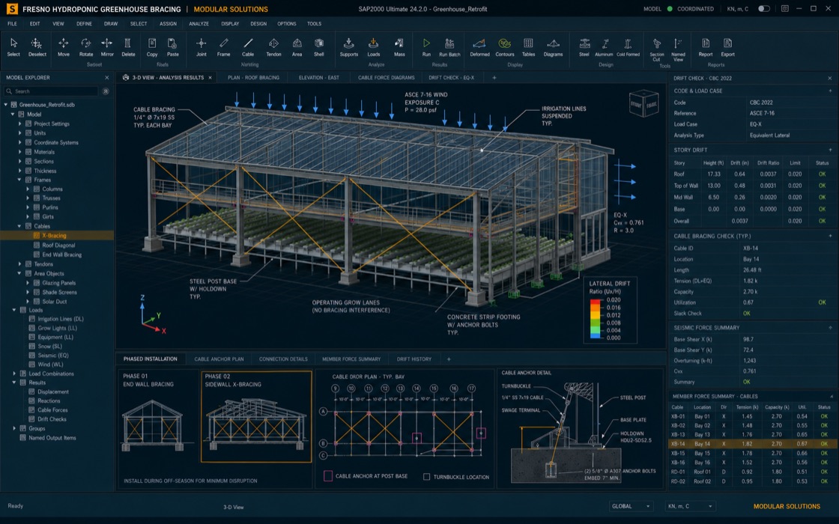The image size is (839, 524).
Task: Expand the Trusses node
Action: pyautogui.click(x=28, y=198)
